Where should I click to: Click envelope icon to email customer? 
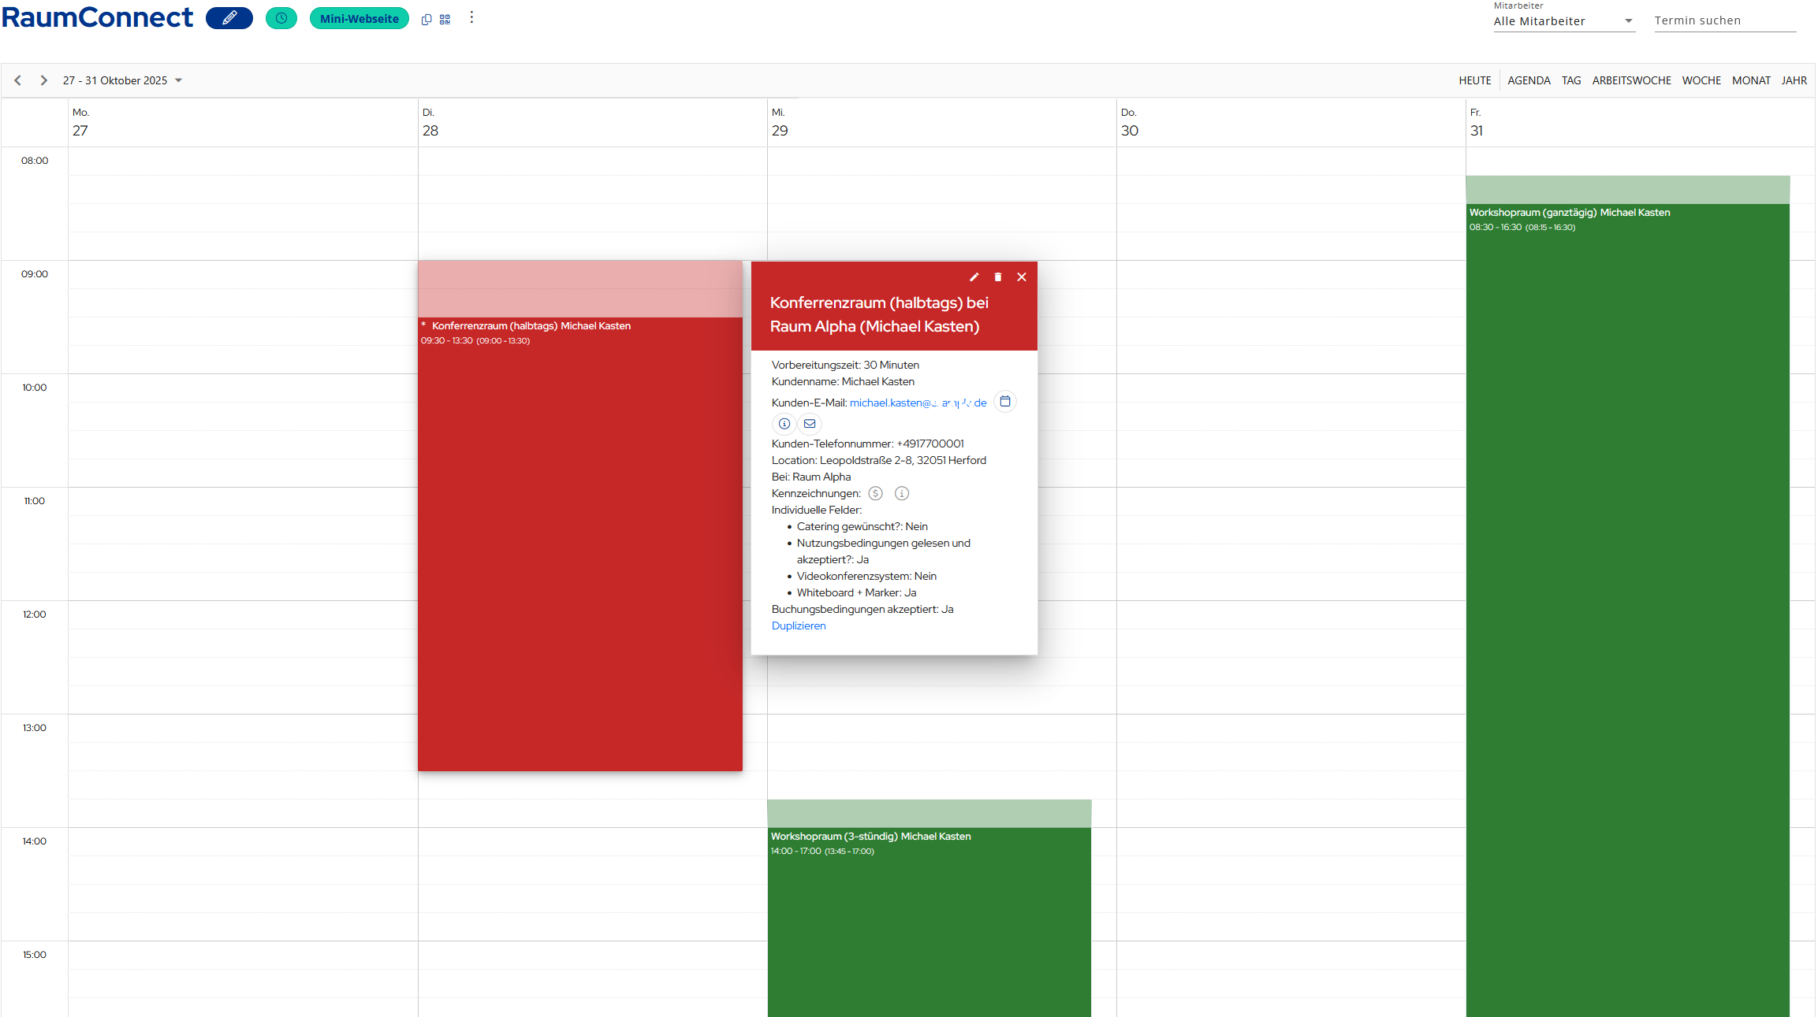(810, 424)
